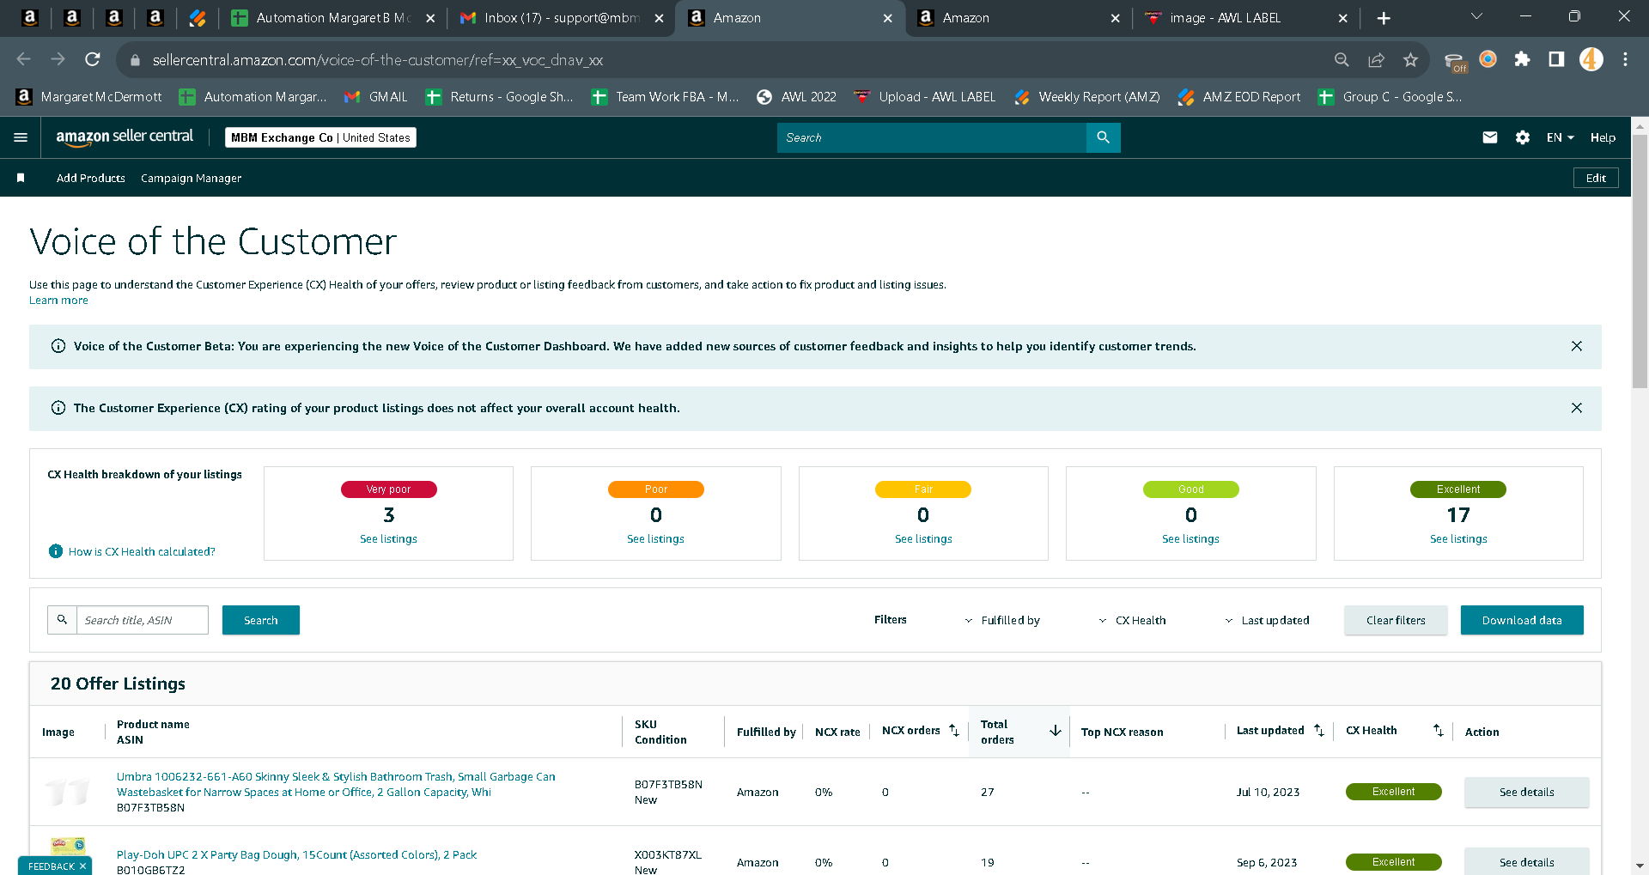Expand the Fulfilled by filter dropdown

tap(1002, 620)
